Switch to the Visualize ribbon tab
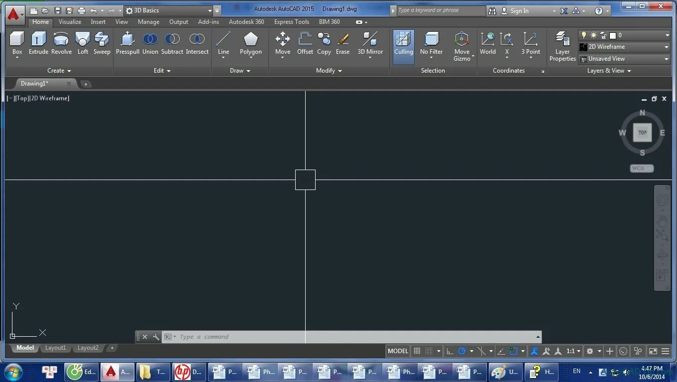This screenshot has height=382, width=677. pyautogui.click(x=70, y=22)
